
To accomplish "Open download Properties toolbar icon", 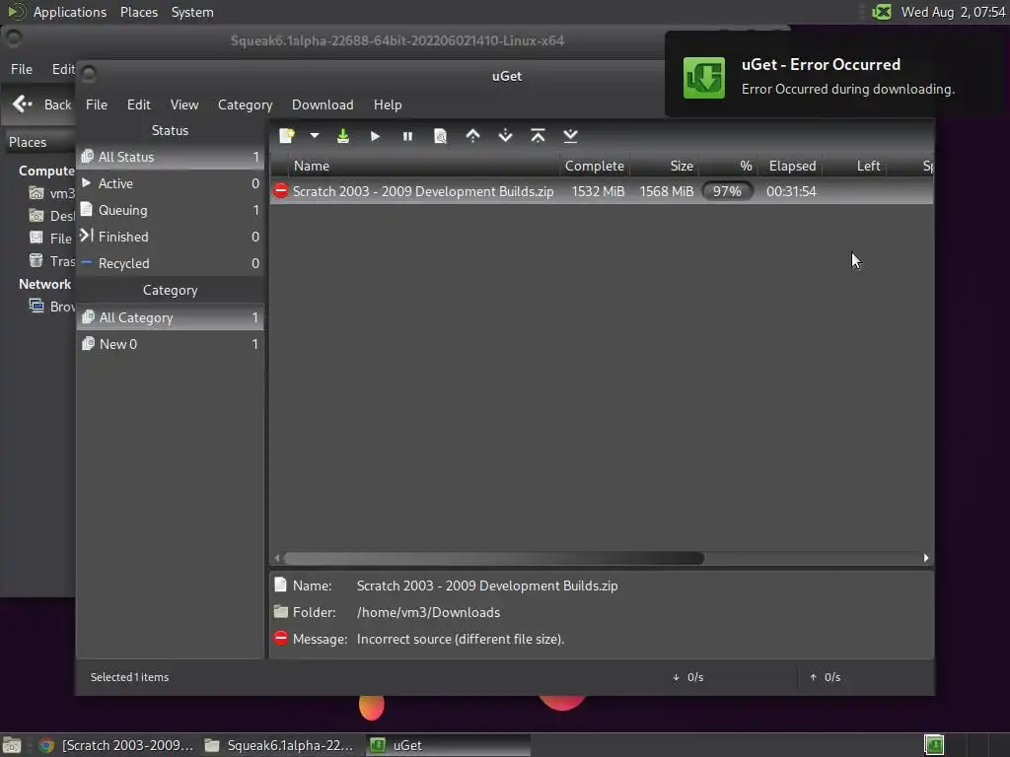I will [x=441, y=136].
